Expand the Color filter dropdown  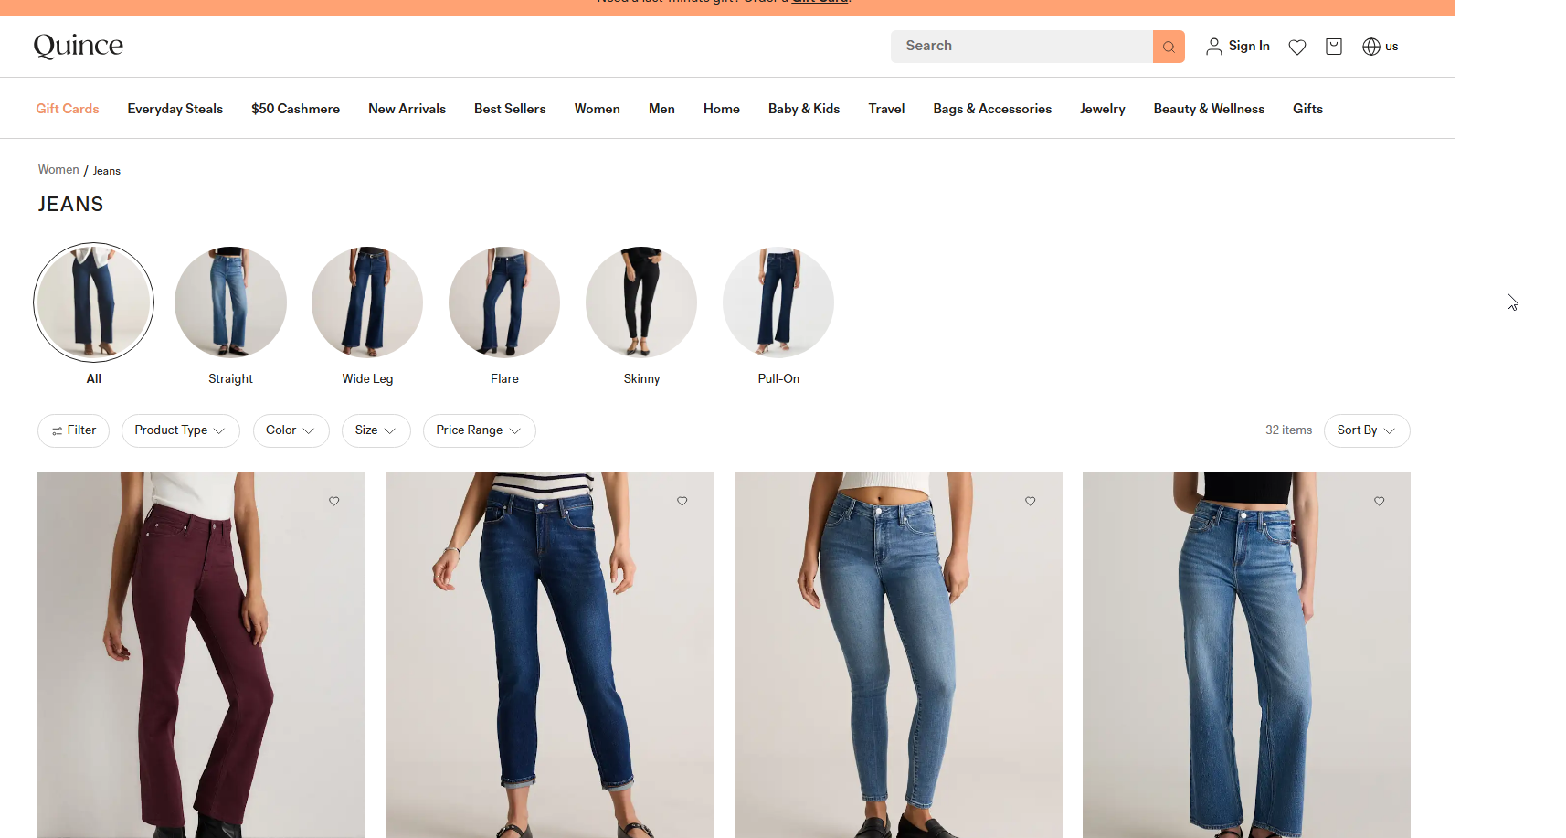(x=291, y=430)
